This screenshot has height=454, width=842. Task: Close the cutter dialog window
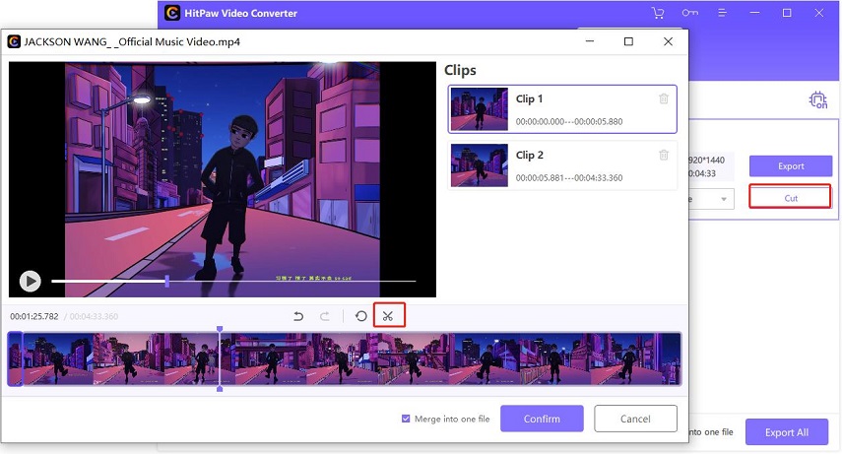click(x=668, y=41)
